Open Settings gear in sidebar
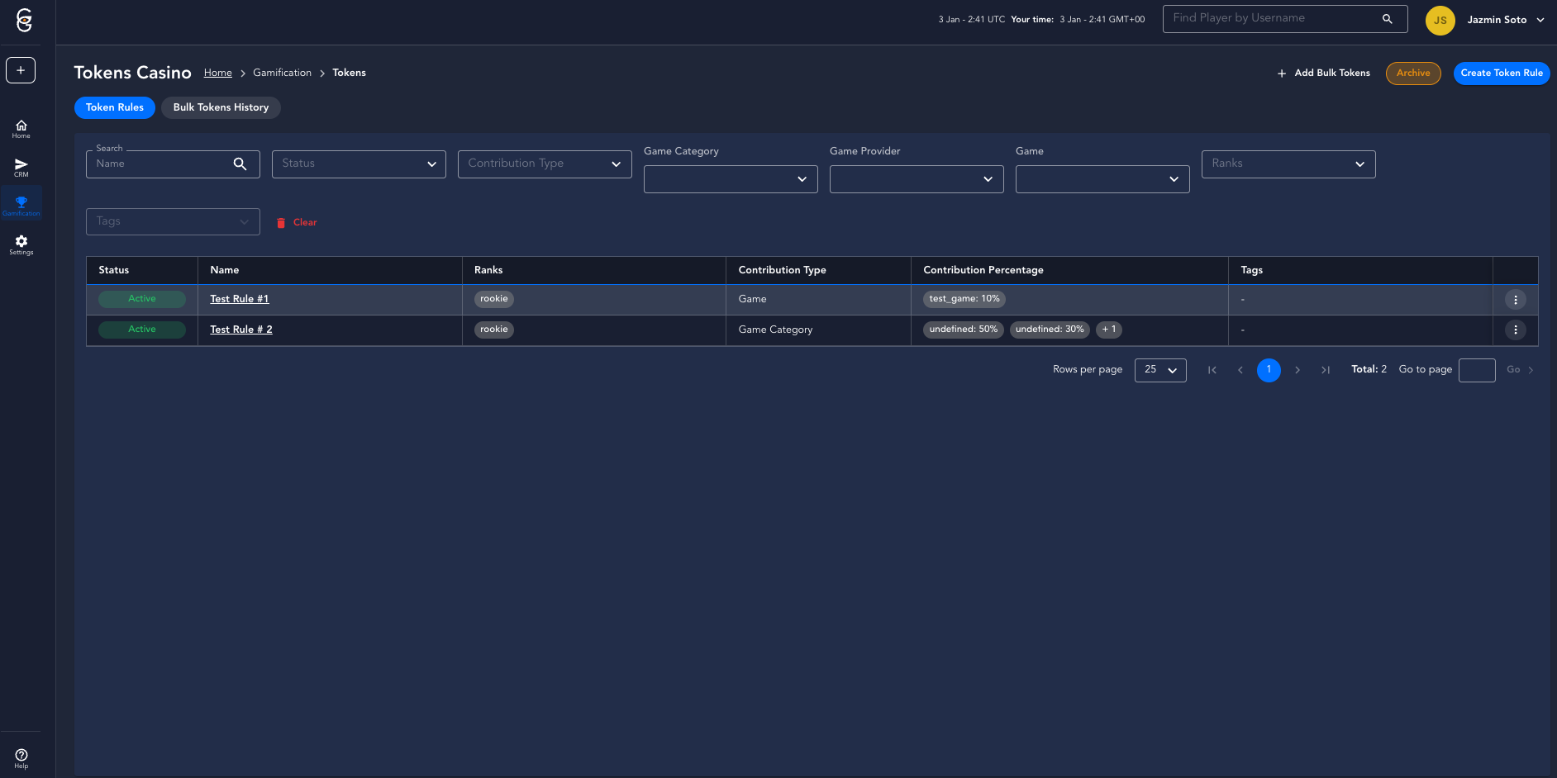 [21, 244]
